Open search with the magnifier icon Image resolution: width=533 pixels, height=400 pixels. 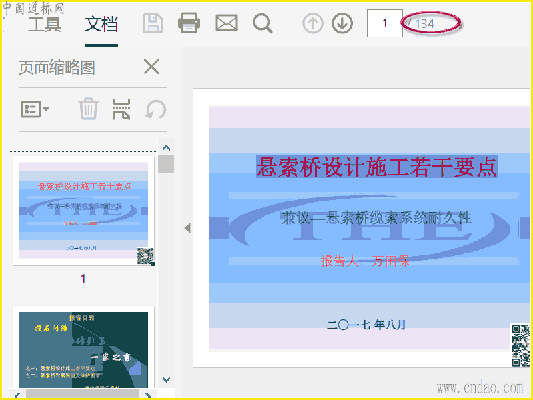coord(263,23)
